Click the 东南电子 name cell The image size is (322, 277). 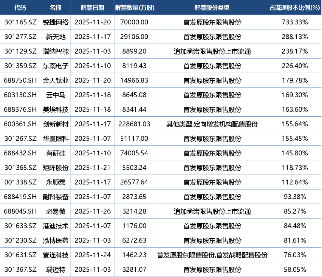[55, 66]
